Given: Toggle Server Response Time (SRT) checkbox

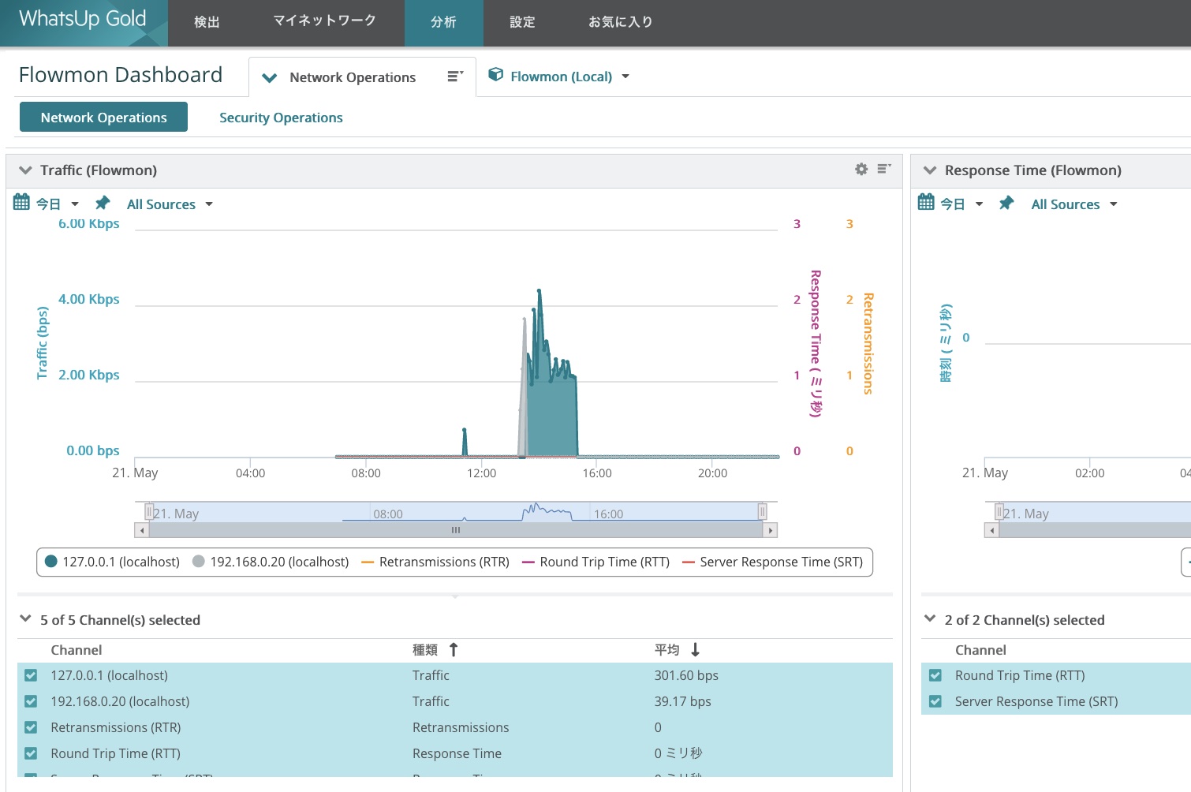Looking at the screenshot, I should (935, 701).
